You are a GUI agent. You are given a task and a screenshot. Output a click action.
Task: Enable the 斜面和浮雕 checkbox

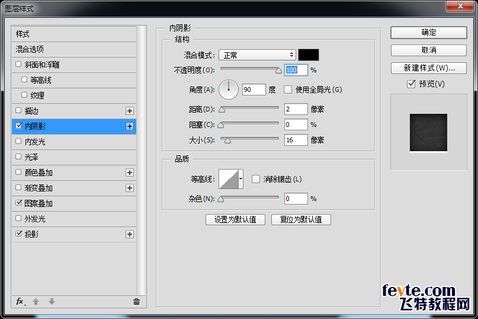coord(18,65)
